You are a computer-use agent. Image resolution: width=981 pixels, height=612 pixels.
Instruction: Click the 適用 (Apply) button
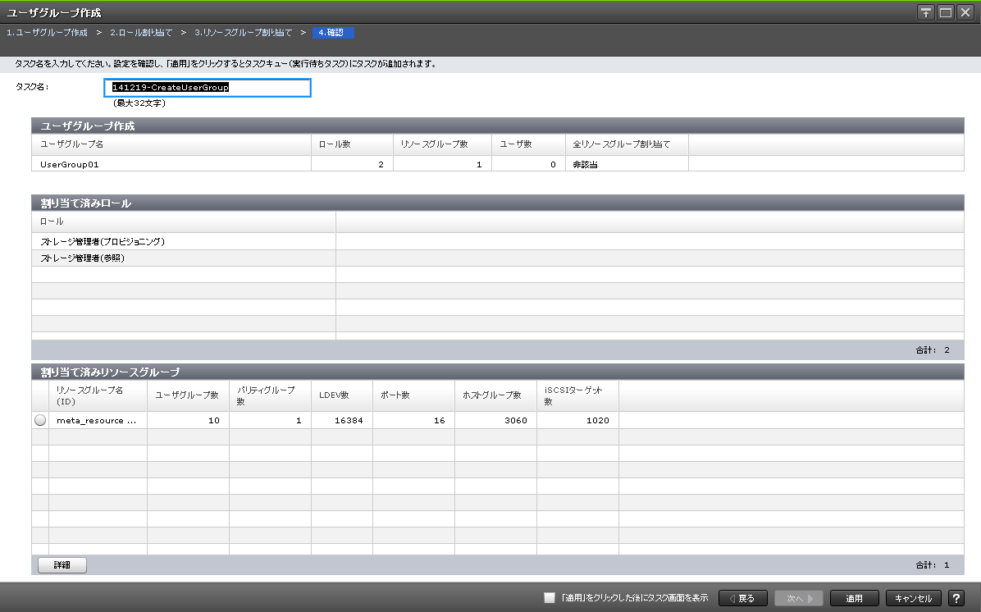click(x=854, y=598)
